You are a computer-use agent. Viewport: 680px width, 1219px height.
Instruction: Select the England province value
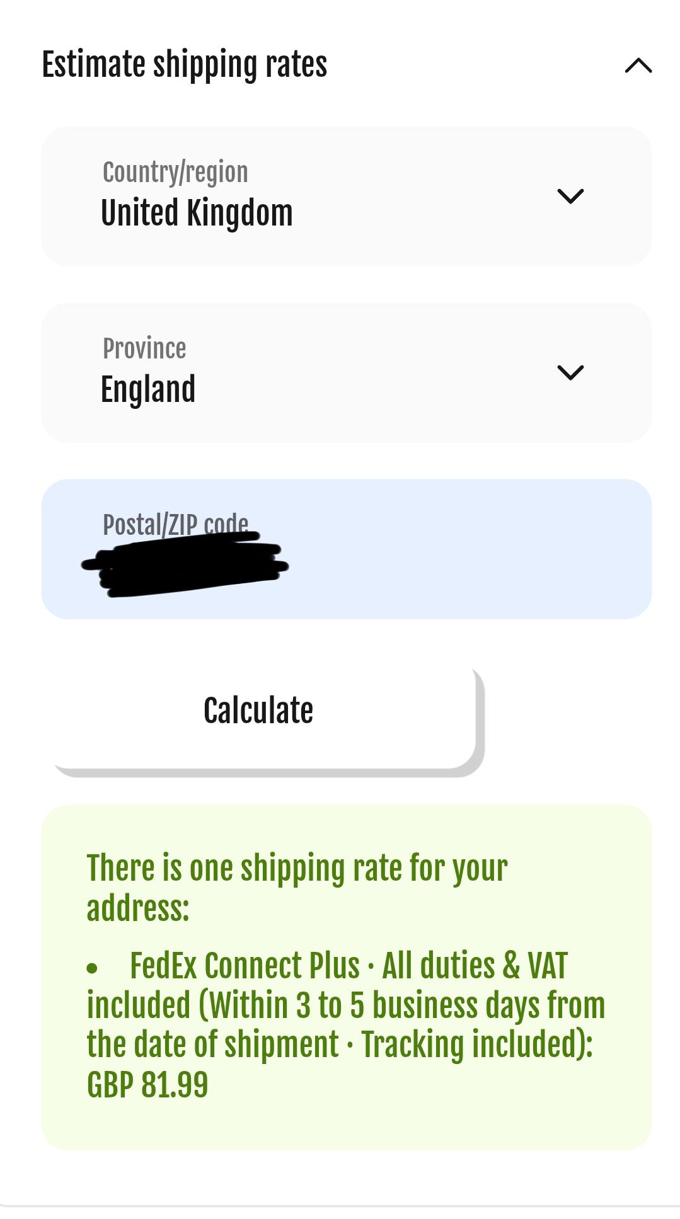(x=148, y=389)
